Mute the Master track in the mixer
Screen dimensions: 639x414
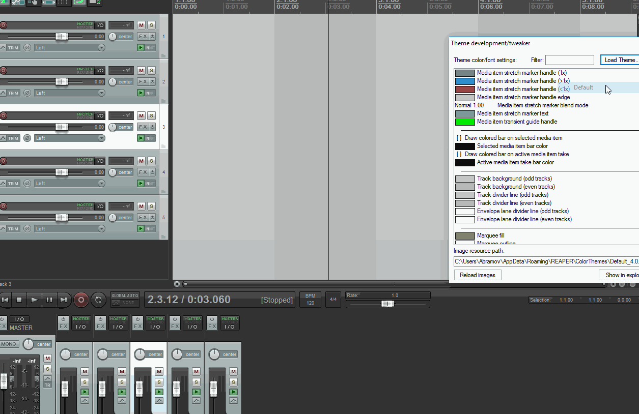47,359
